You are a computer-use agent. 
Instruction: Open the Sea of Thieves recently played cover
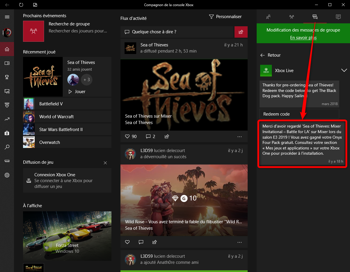43,77
